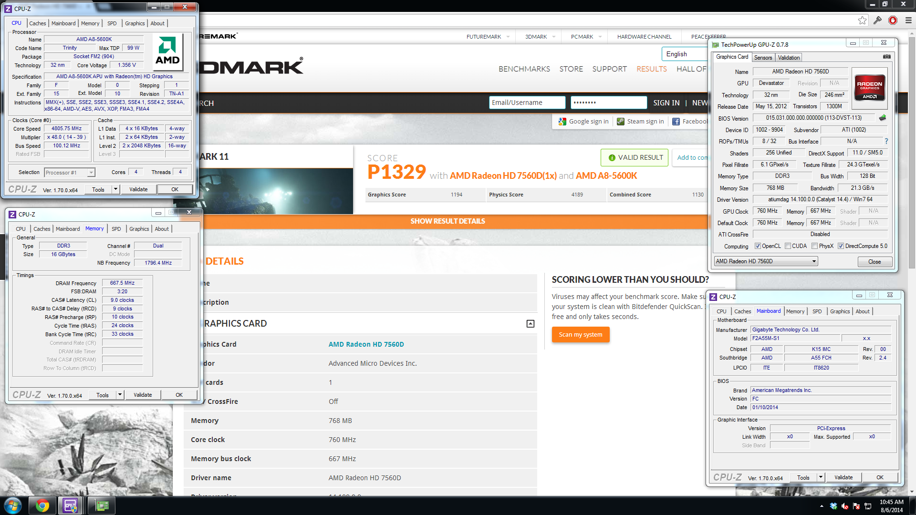Screen dimensions: 916x515
Task: Open the About tab in the Memory CPU-Z window
Action: tap(162, 229)
